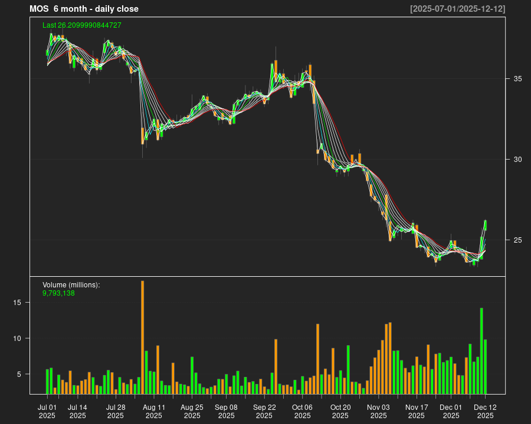The width and height of the screenshot is (531, 424).
Task: Click the MOS 6 month chart title
Action: coord(84,9)
